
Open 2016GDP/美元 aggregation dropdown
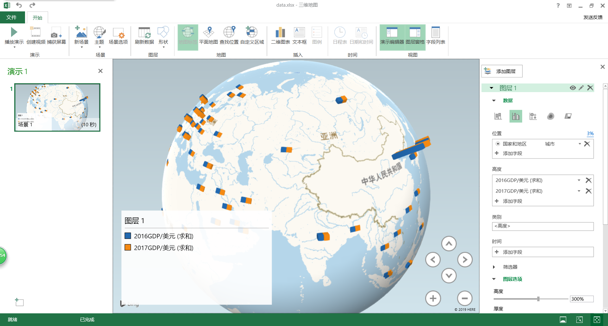click(x=579, y=180)
